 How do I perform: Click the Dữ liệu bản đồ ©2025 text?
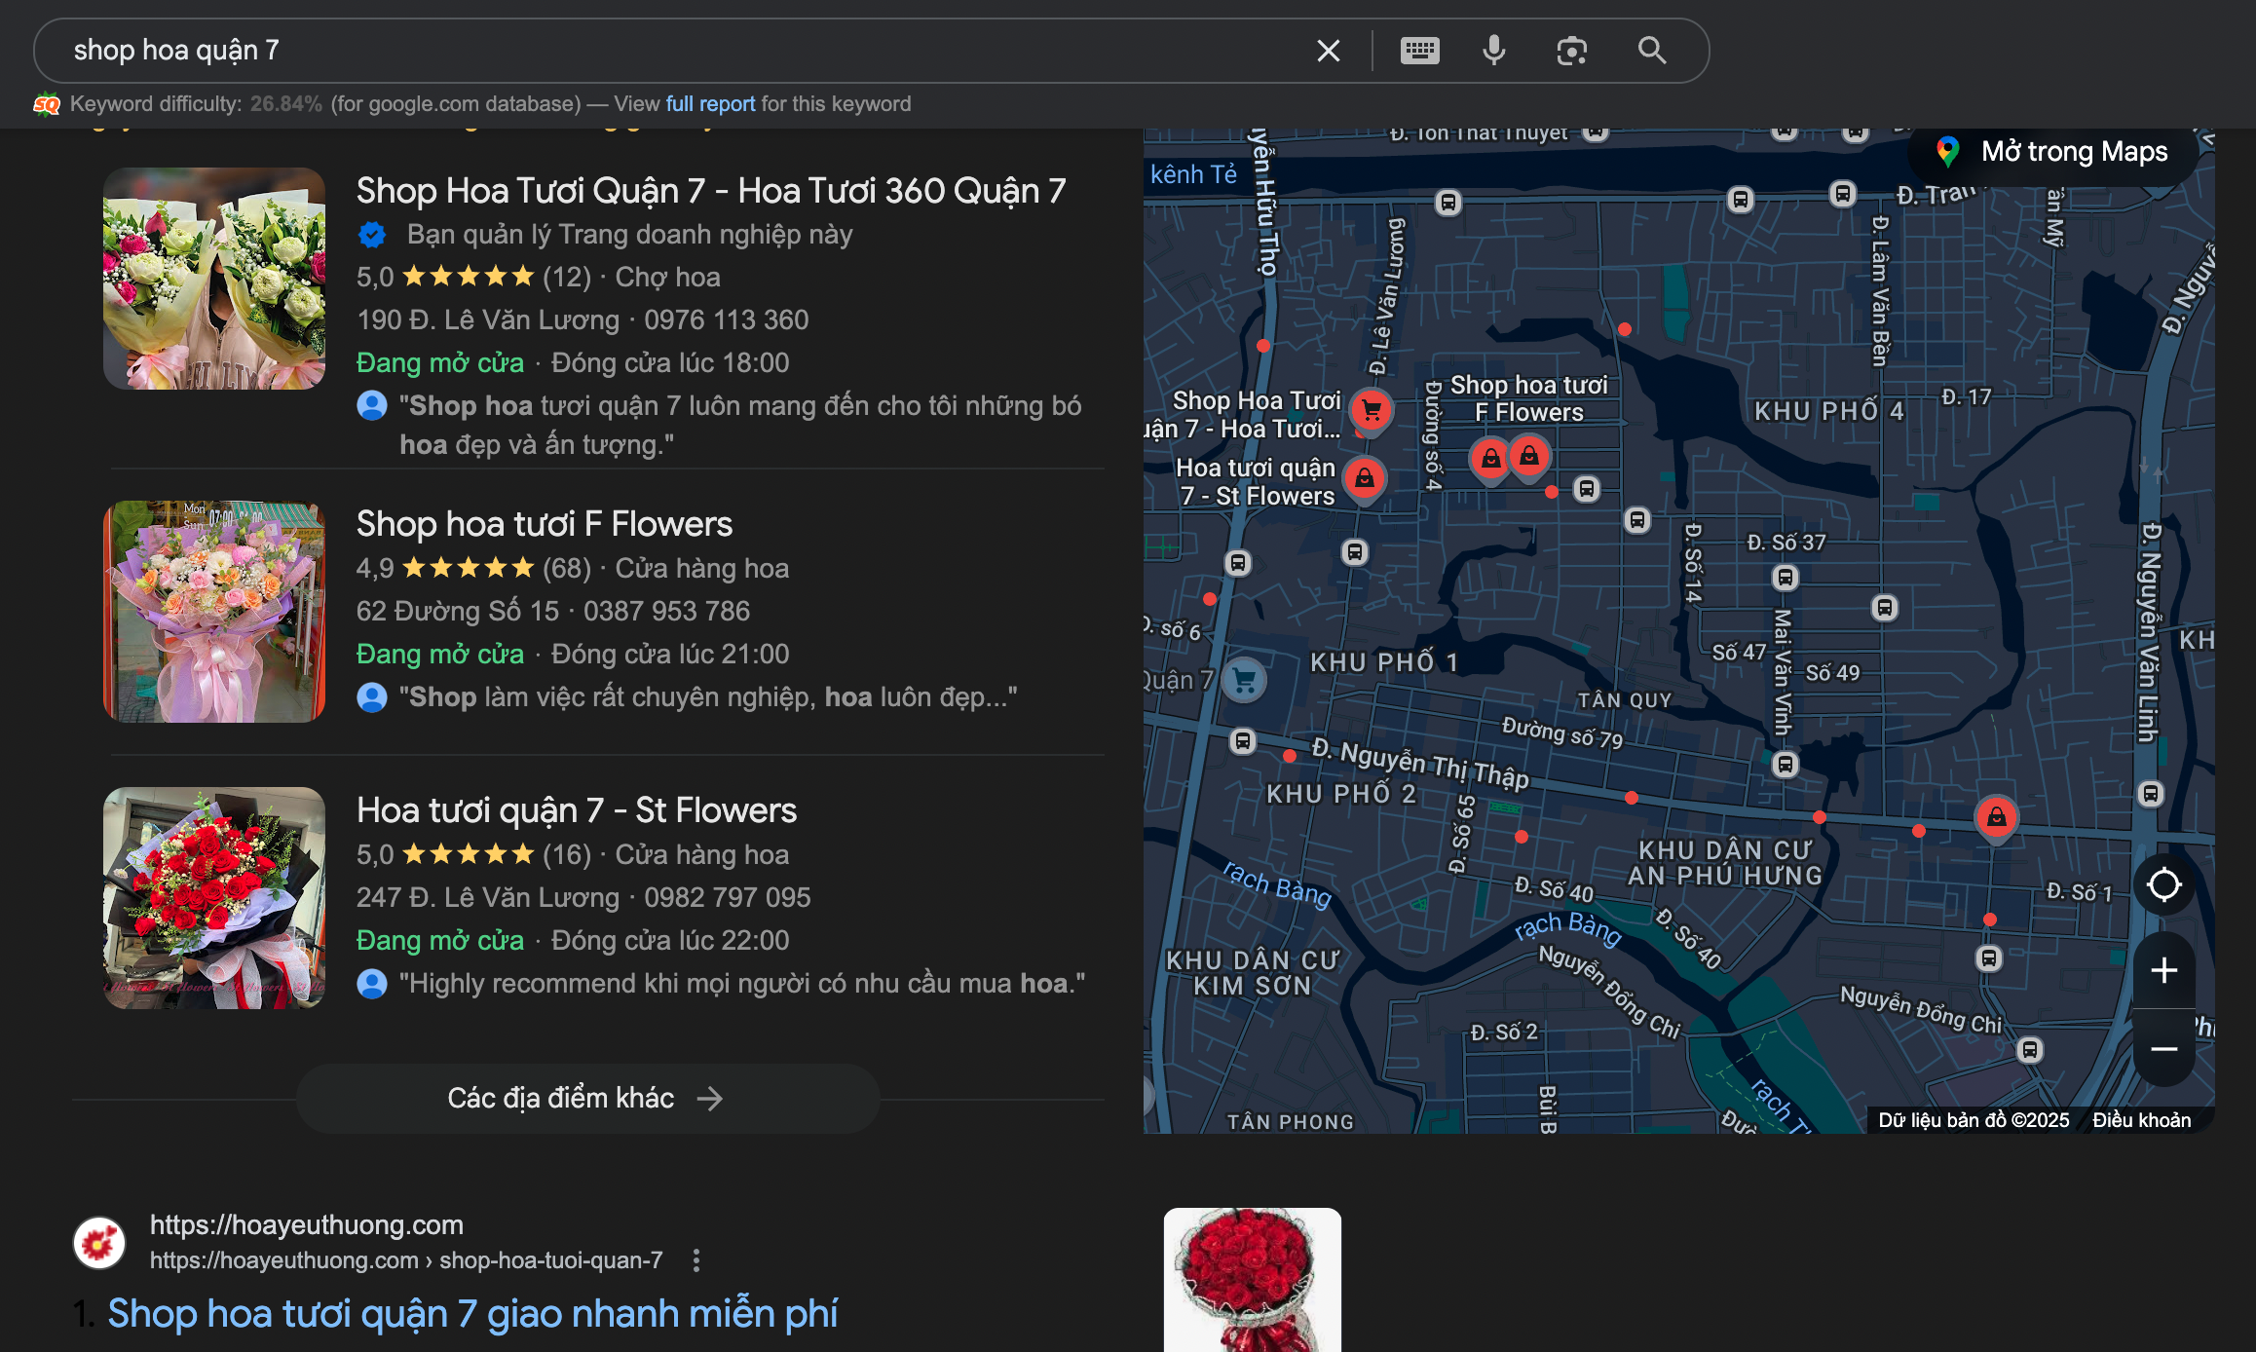coord(1974,1120)
